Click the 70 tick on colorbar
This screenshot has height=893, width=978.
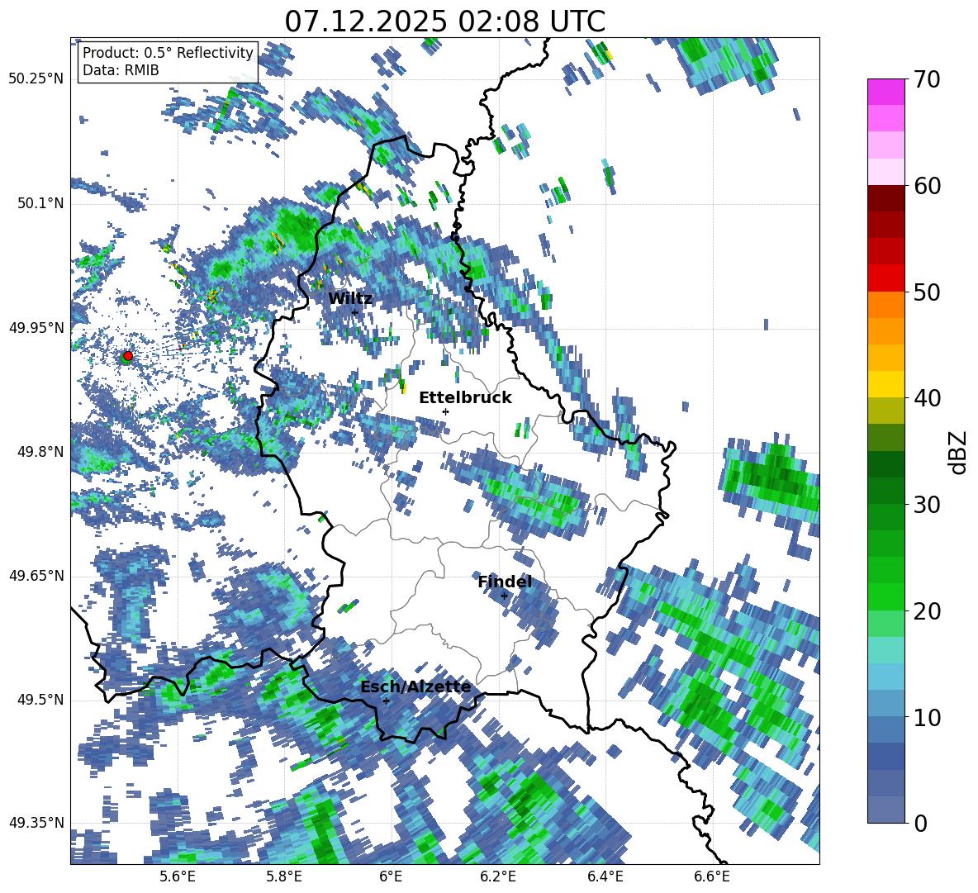pos(927,79)
